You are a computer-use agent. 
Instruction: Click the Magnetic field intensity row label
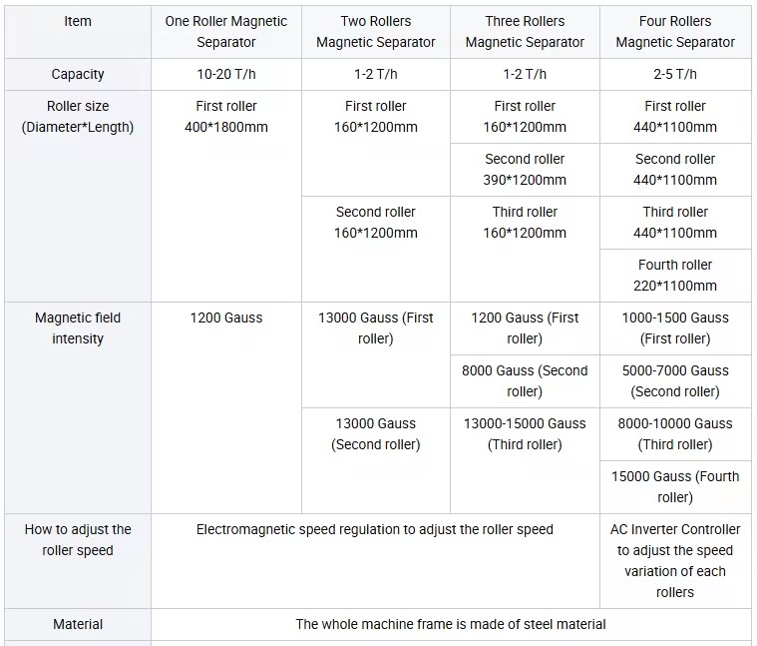pos(78,407)
